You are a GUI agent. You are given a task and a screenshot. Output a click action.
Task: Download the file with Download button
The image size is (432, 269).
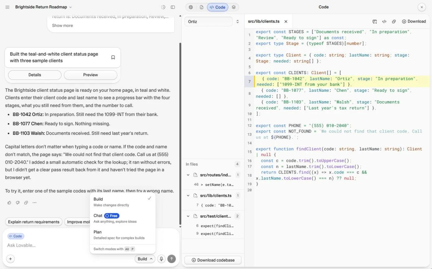pos(414,21)
